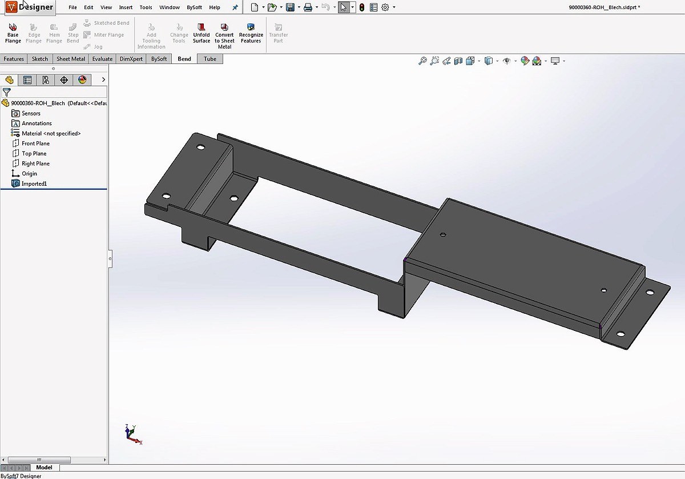685x479 pixels.
Task: Select the Unfold Surface command
Action: (202, 33)
